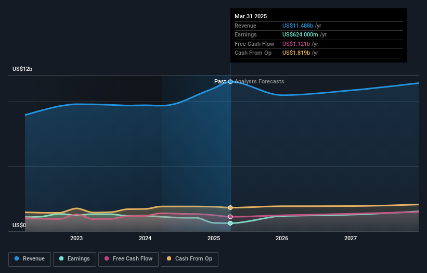Select the Earnings marker at Mar 2025
Viewport: 427px width, 273px height.
click(230, 223)
